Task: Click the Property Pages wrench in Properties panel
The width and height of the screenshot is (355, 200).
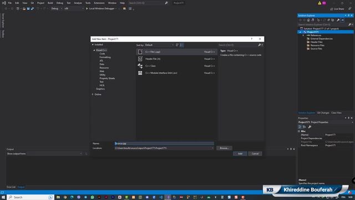Action: tap(310, 127)
